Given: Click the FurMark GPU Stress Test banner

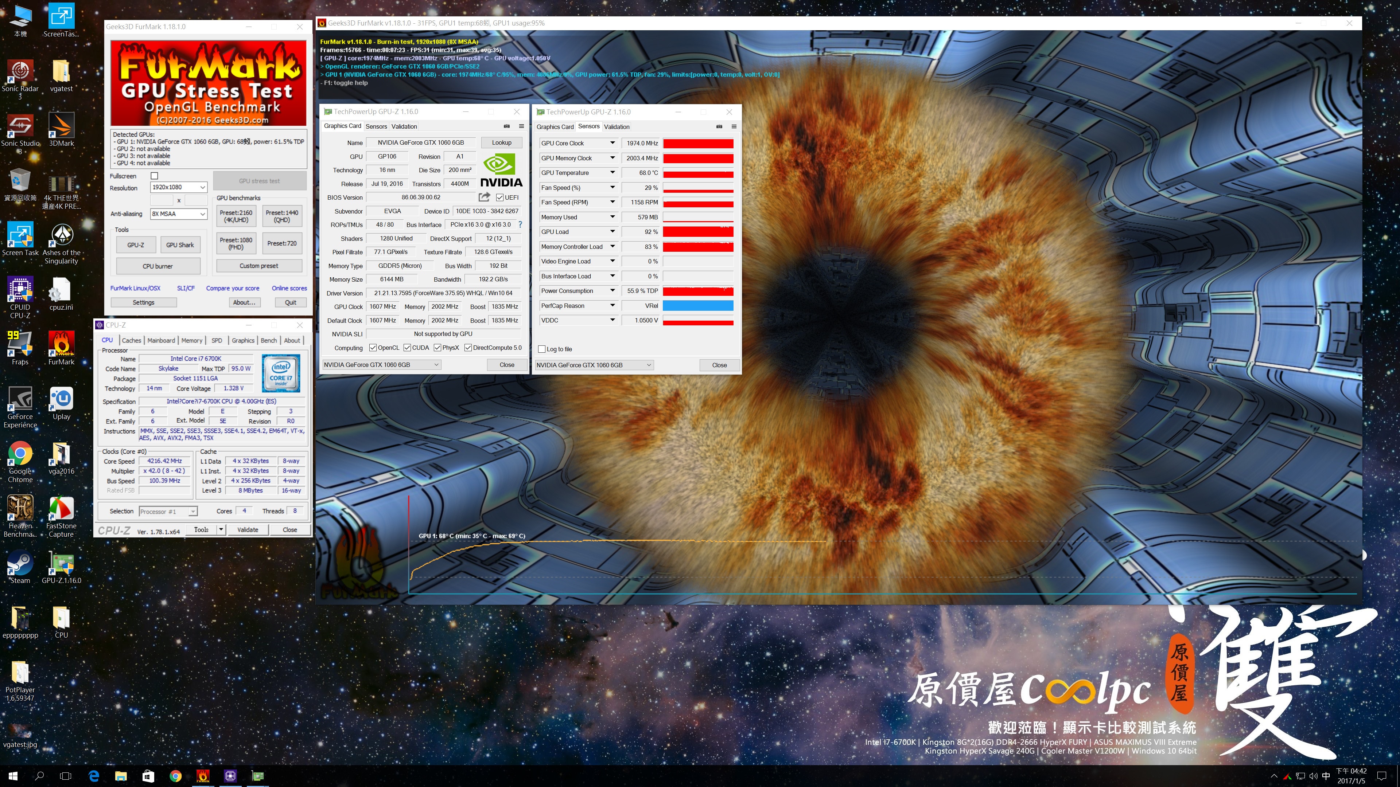Looking at the screenshot, I should (x=209, y=83).
